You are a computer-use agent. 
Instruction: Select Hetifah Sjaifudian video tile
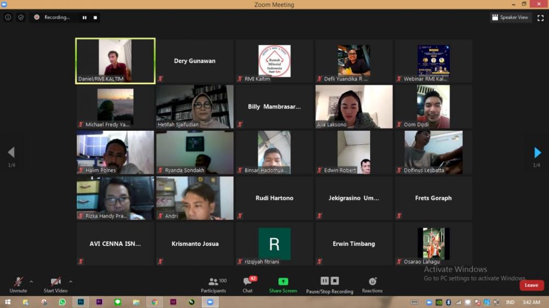point(195,107)
